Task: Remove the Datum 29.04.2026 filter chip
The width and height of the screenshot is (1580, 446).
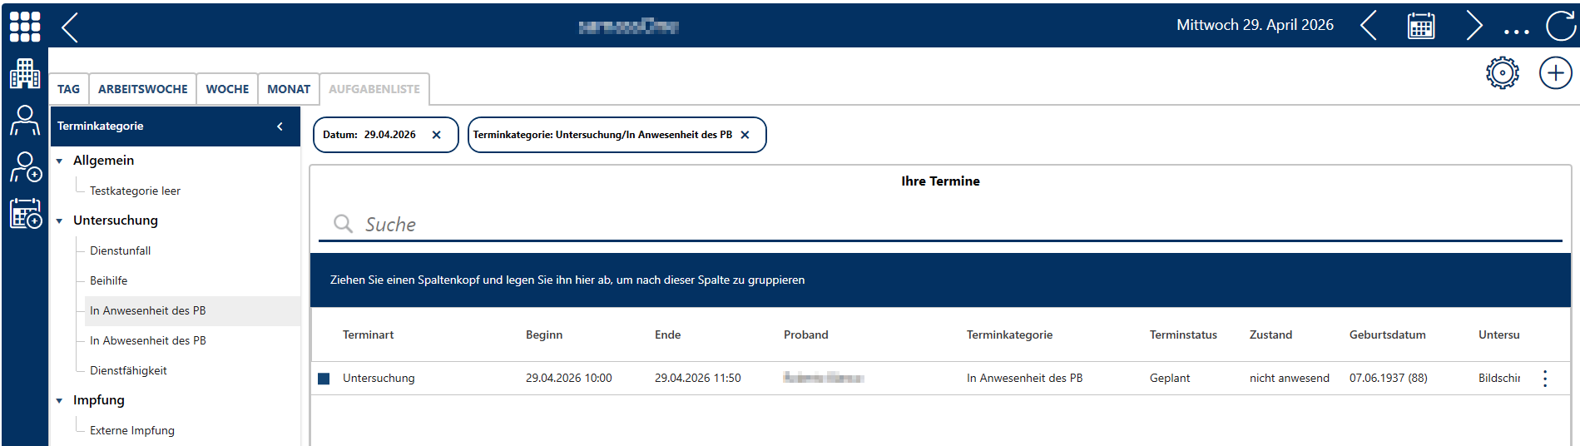Action: point(436,135)
